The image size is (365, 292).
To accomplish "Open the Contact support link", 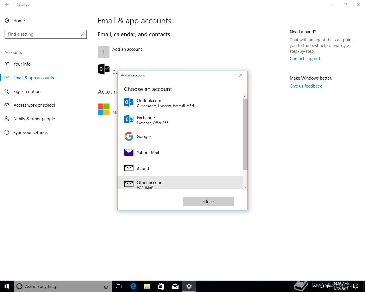I will pyautogui.click(x=305, y=59).
